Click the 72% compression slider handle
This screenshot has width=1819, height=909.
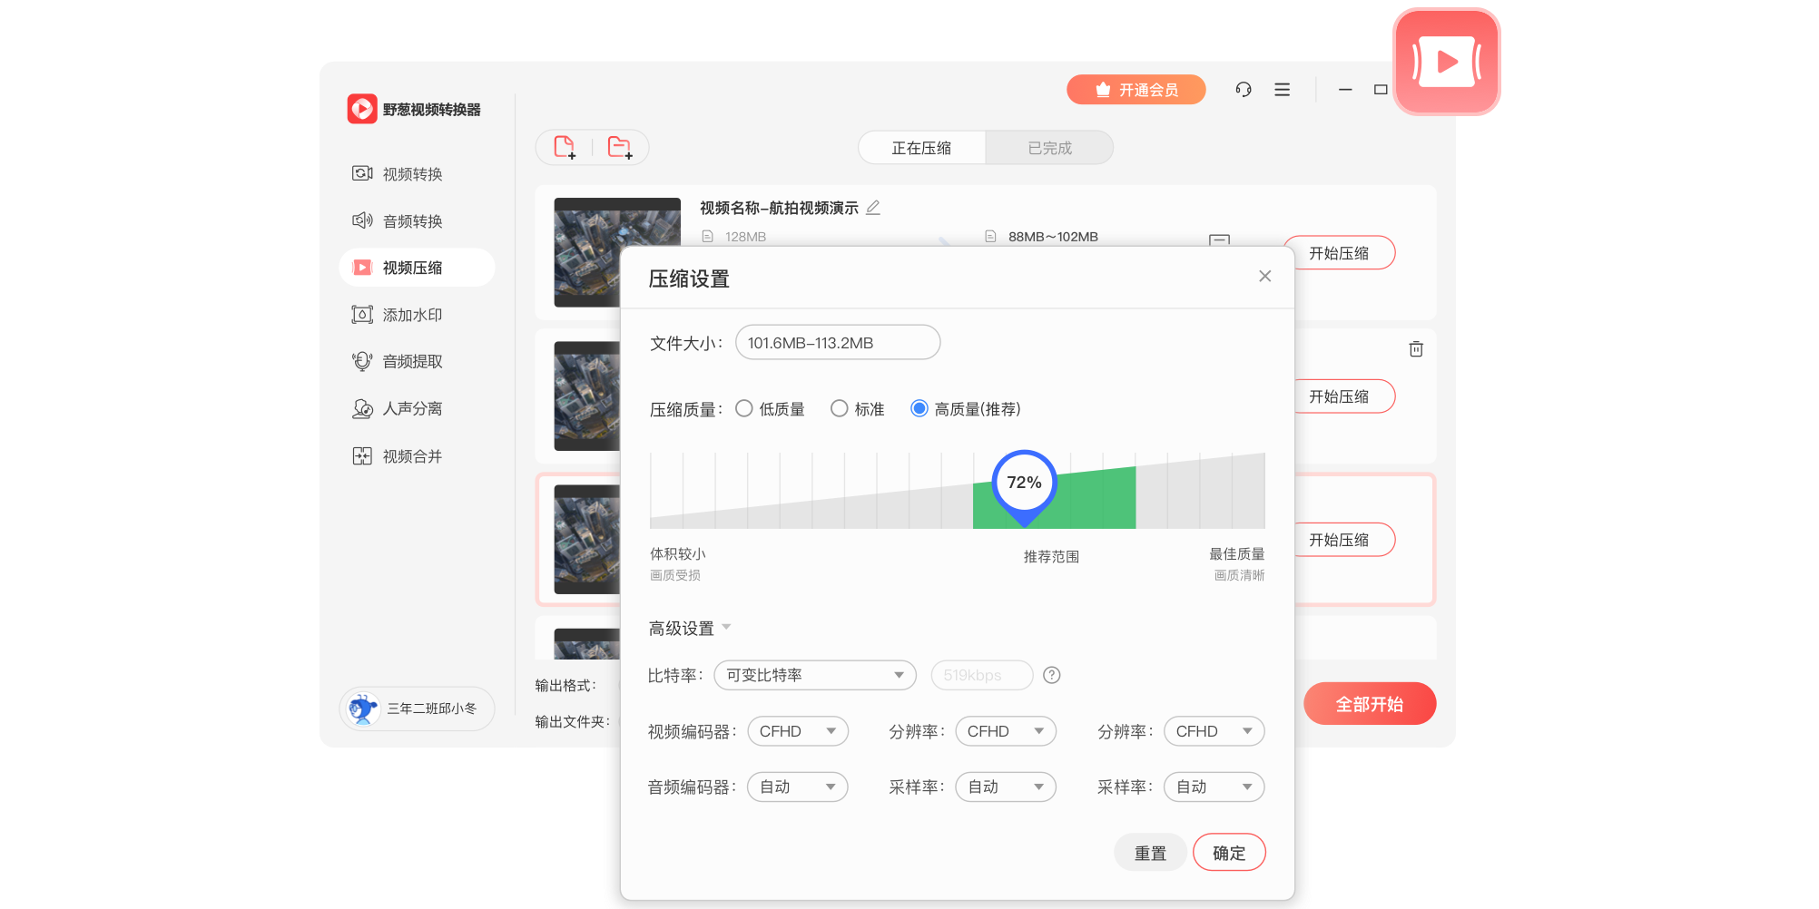click(x=1024, y=484)
